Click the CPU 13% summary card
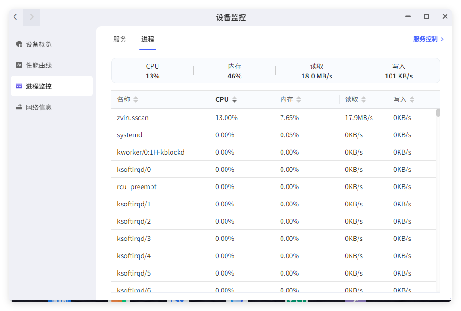The width and height of the screenshot is (461, 311). pyautogui.click(x=152, y=71)
